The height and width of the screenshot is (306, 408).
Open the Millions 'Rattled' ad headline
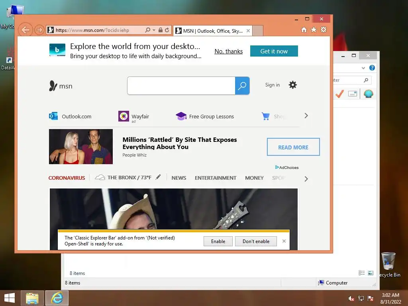[x=180, y=143]
